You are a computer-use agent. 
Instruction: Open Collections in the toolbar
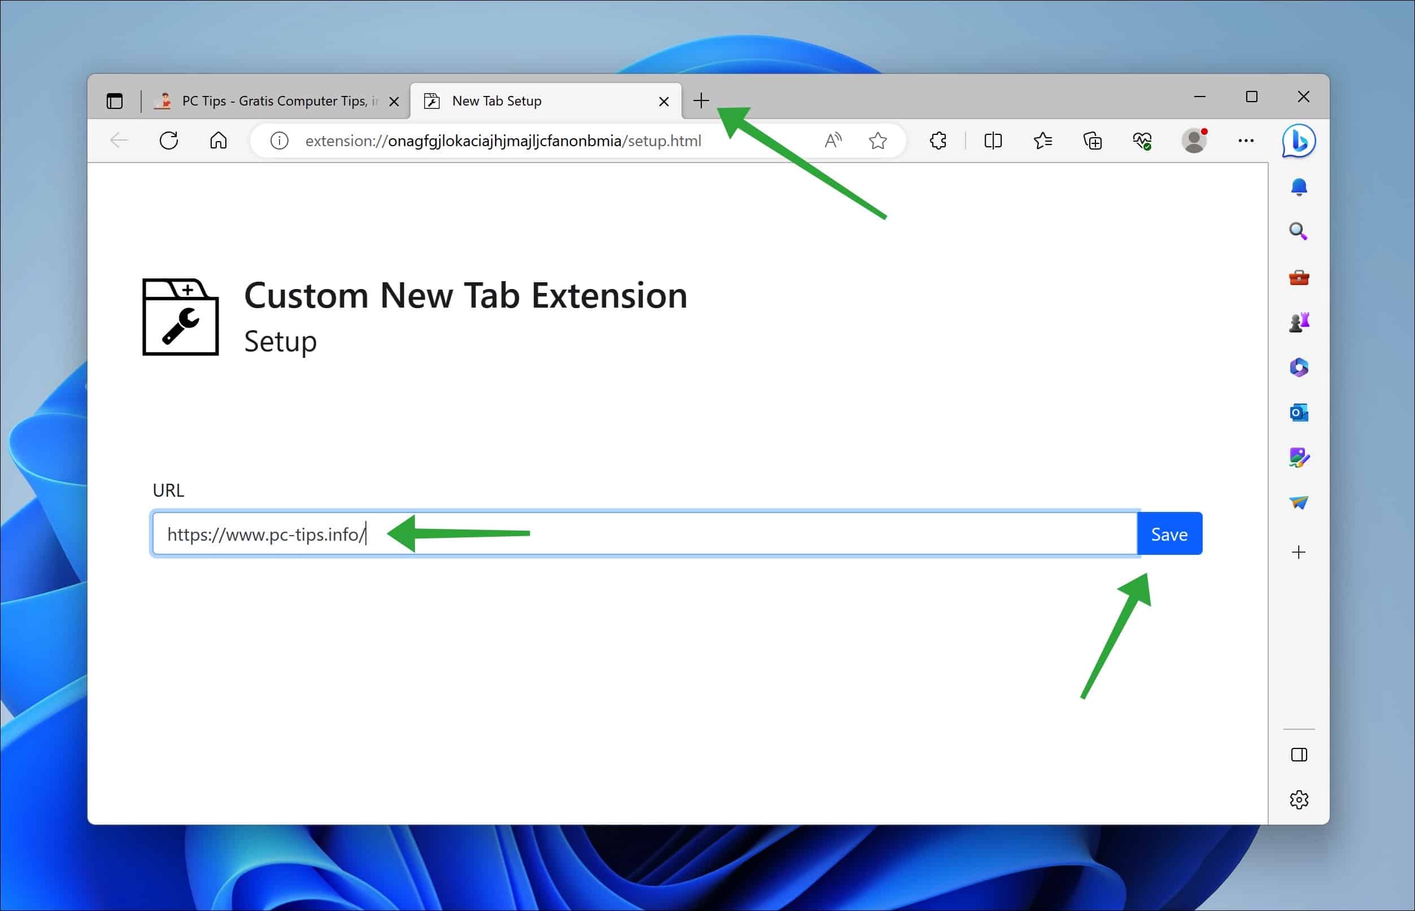[x=1093, y=140]
